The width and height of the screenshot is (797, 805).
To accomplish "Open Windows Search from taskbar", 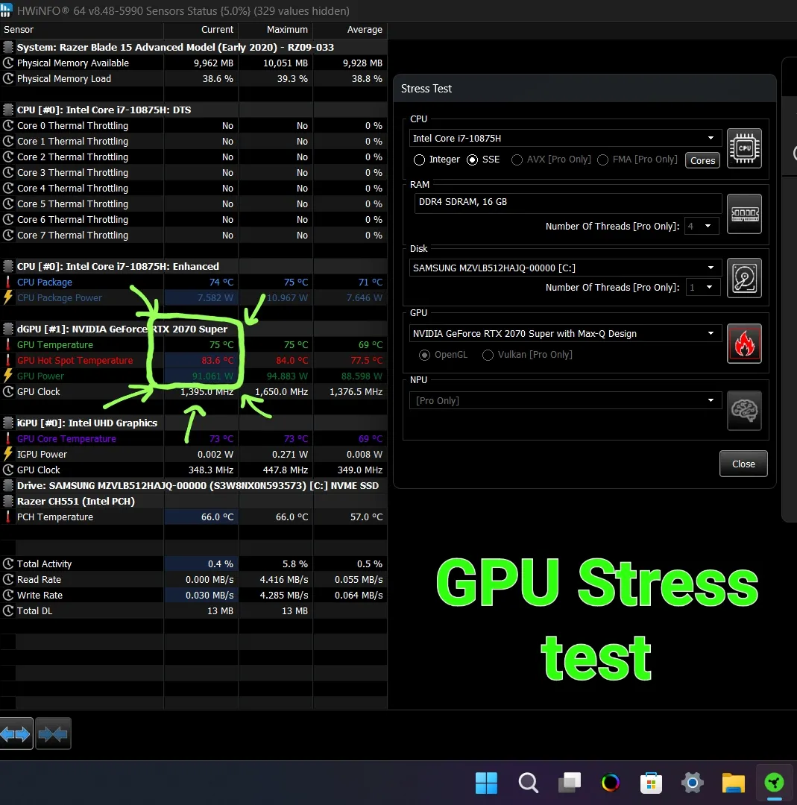I will 528,783.
